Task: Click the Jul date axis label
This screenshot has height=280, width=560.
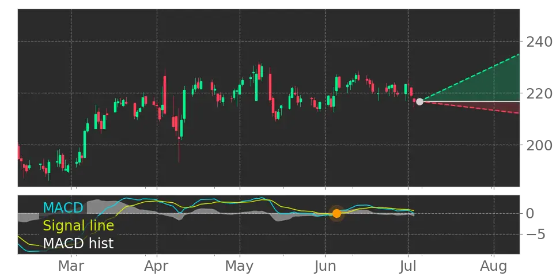Action: [x=408, y=266]
